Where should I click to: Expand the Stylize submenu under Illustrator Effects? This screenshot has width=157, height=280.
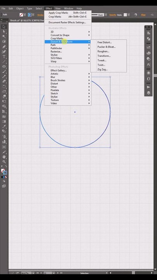[x=68, y=55]
